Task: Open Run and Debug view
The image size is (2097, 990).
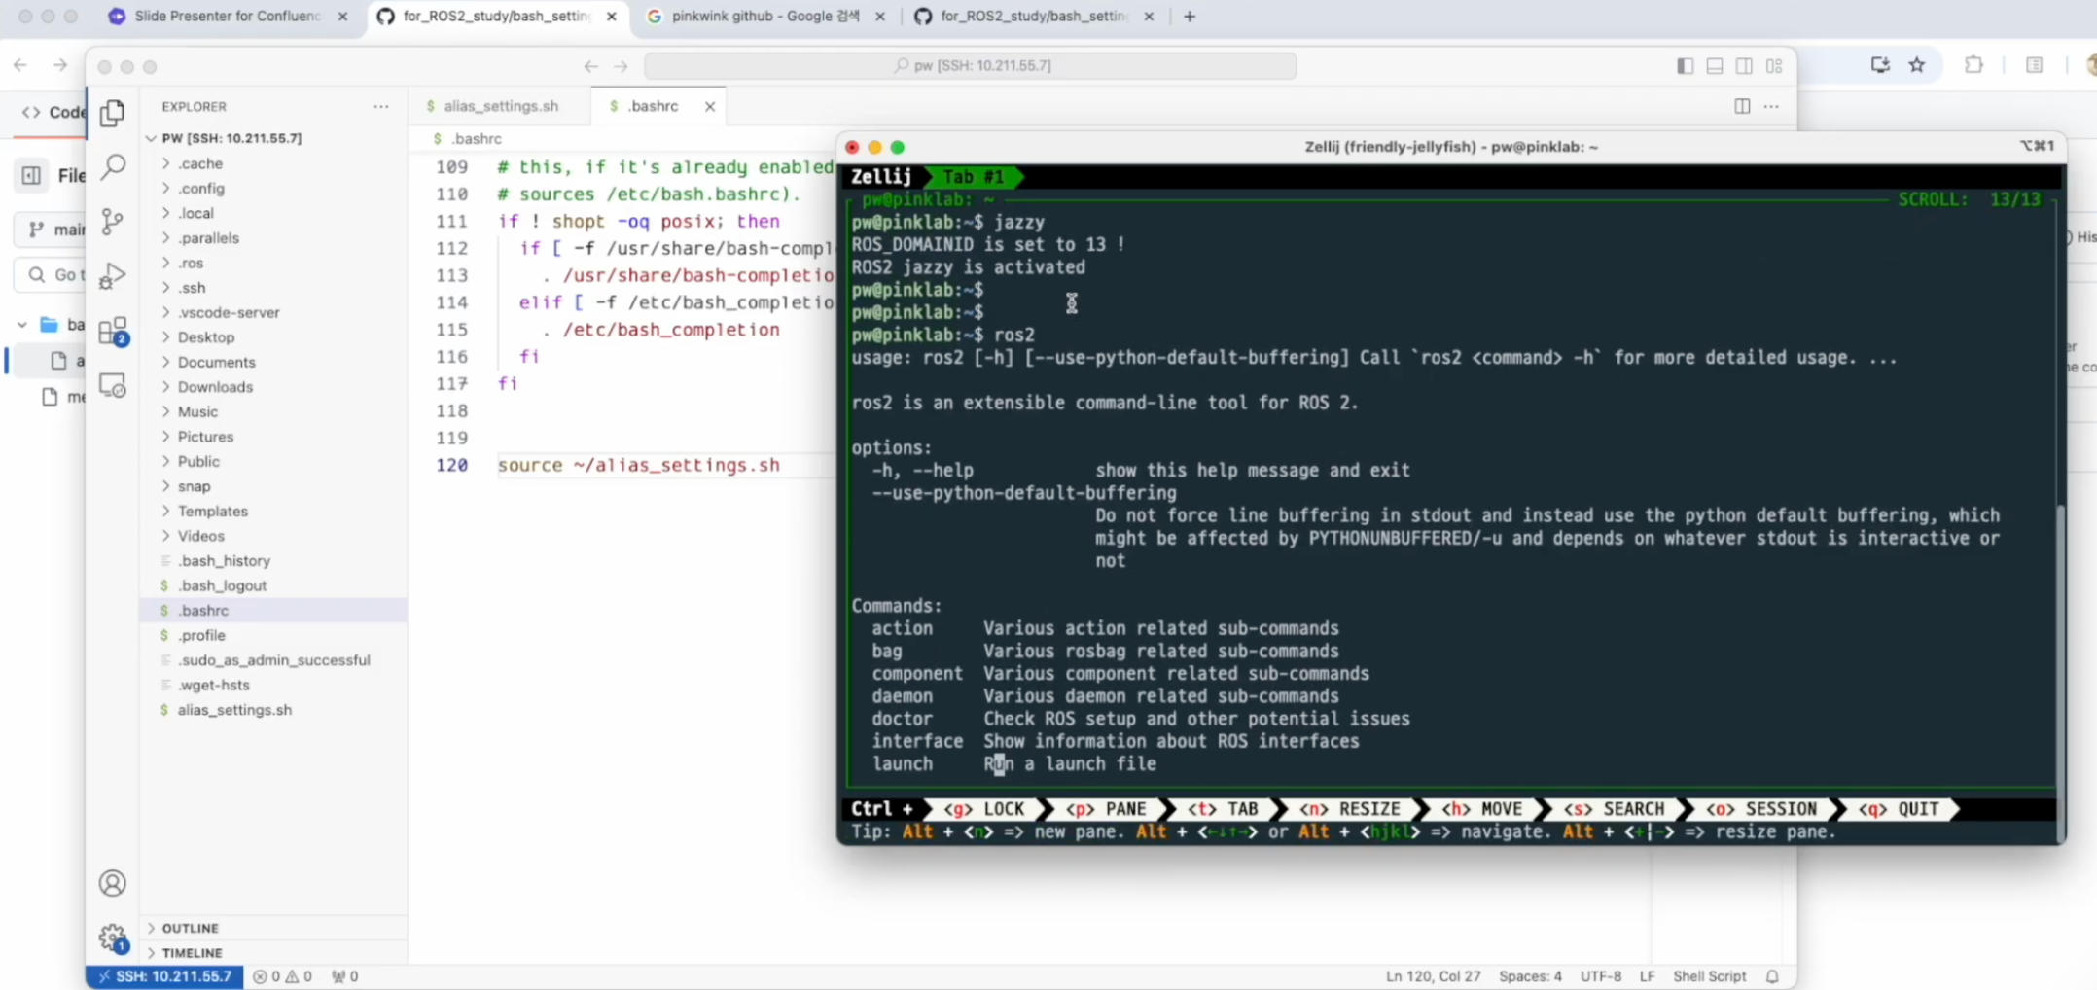Action: [113, 276]
